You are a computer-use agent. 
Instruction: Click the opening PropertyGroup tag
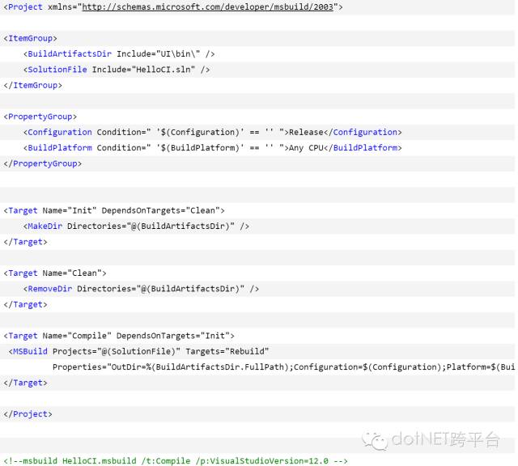pyautogui.click(x=40, y=116)
